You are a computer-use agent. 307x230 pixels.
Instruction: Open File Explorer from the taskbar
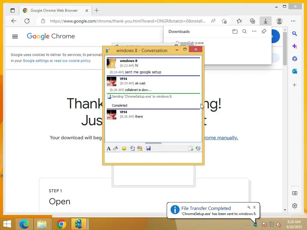pyautogui.click(x=42, y=224)
